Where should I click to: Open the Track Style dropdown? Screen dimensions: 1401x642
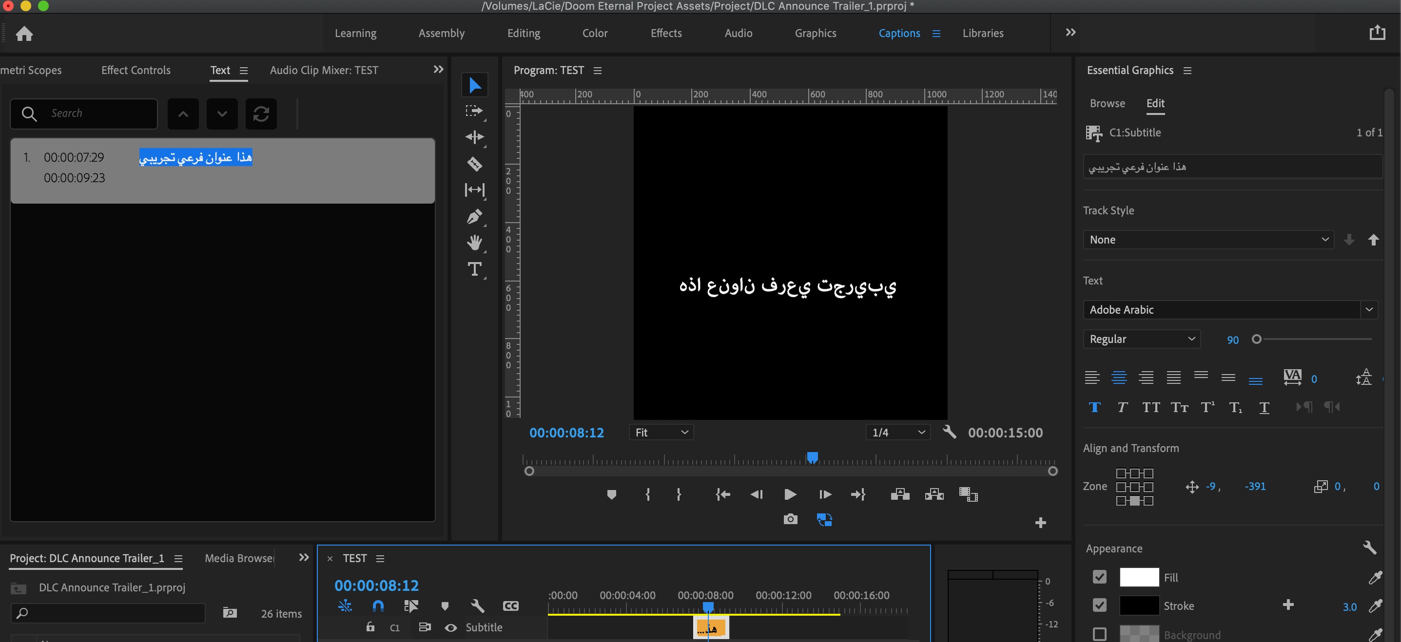[1207, 239]
